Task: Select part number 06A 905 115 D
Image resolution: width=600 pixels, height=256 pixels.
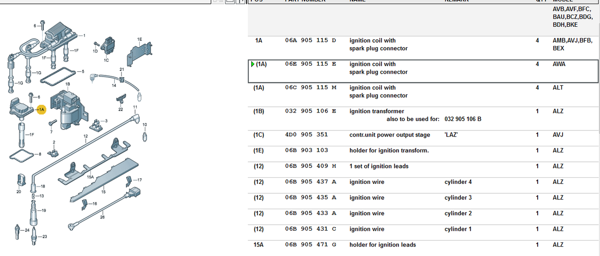Action: point(310,41)
